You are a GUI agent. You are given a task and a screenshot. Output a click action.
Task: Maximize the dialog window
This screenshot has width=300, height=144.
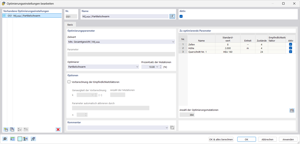point(283,4)
